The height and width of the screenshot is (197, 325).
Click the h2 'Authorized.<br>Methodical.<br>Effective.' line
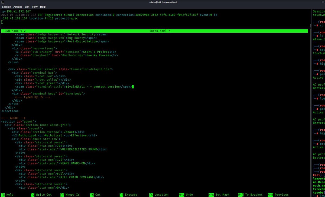click(x=54, y=136)
